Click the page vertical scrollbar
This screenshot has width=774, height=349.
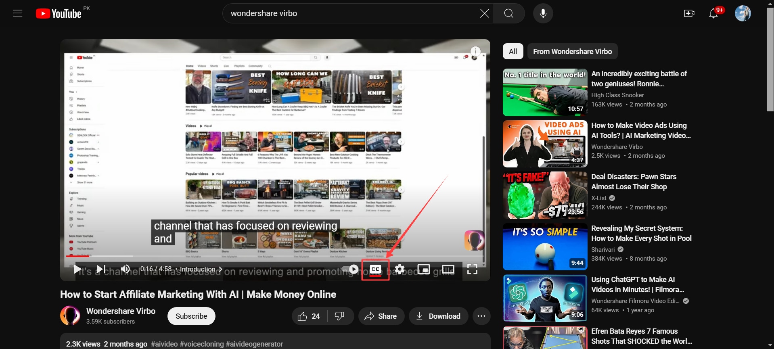(770, 60)
